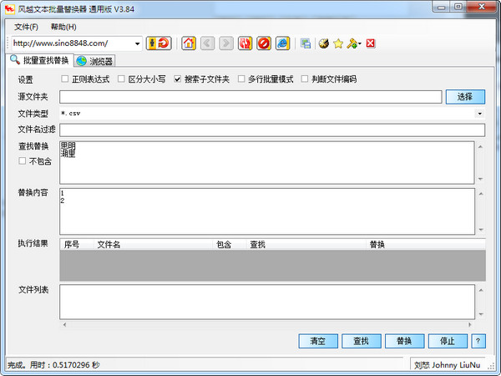The image size is (501, 376).
Task: Open the small dropdown arrow beside the hammer icon
Action: click(359, 43)
